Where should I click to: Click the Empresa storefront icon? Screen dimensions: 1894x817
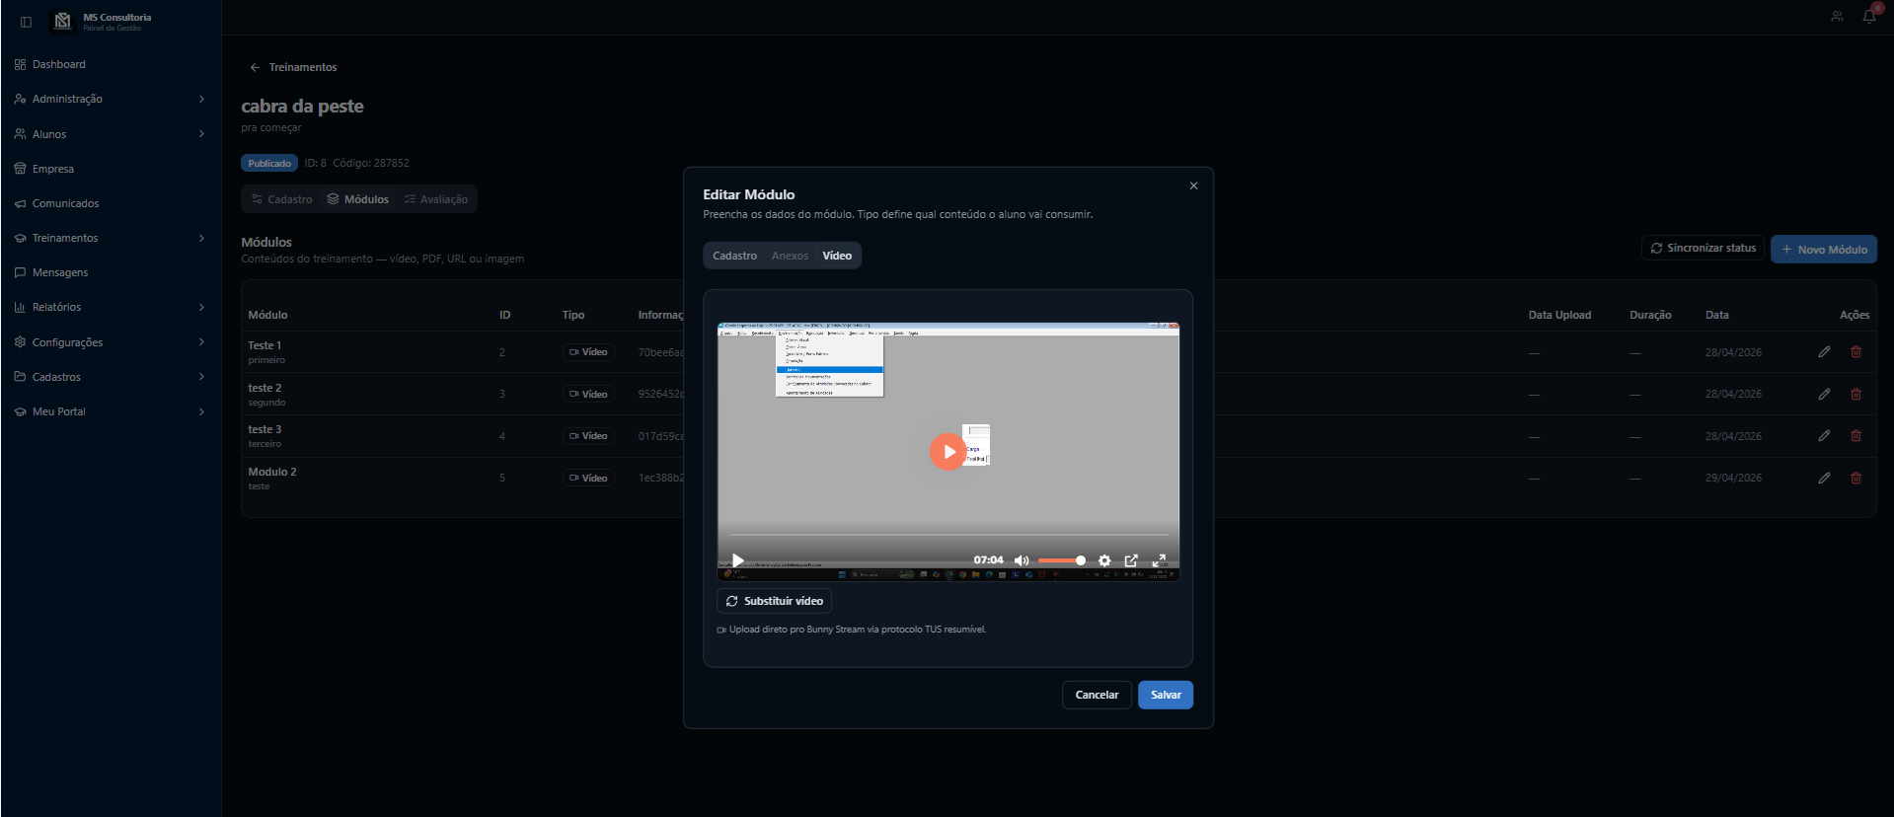20,169
